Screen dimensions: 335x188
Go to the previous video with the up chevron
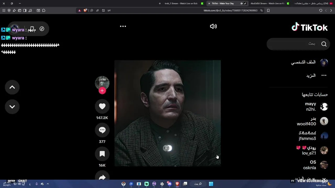pyautogui.click(x=12, y=87)
